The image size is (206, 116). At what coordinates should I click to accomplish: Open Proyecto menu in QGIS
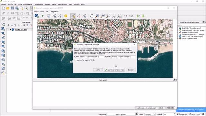[x=4, y=4]
